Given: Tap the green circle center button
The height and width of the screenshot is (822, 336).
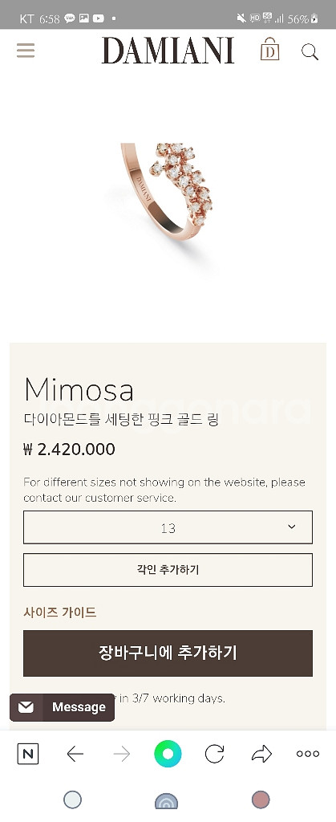Looking at the screenshot, I should pos(168,754).
